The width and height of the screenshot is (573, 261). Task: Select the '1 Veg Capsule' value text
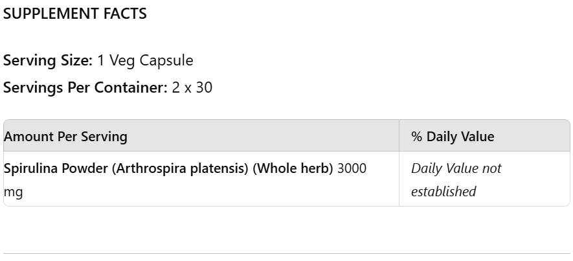tap(145, 61)
